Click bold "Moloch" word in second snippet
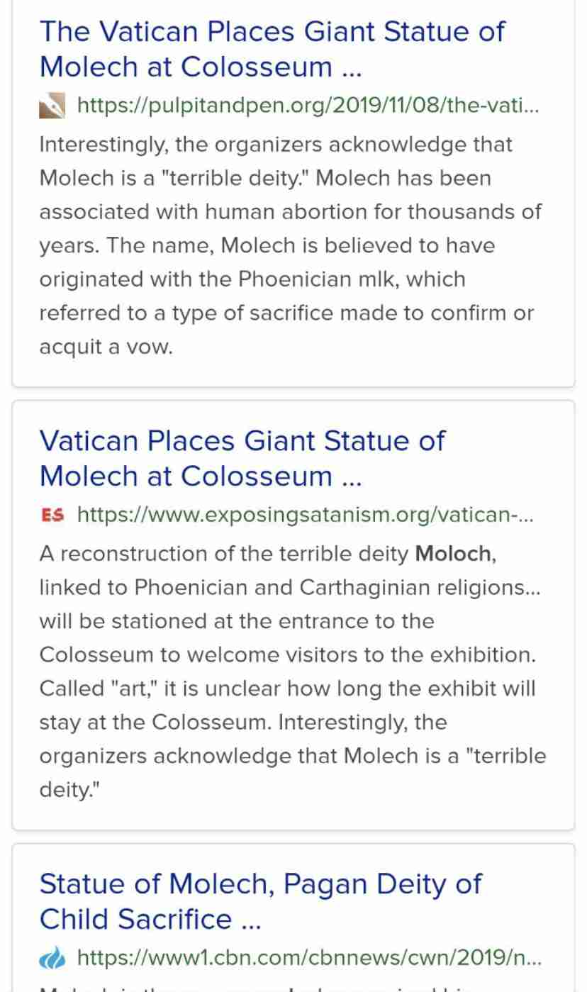 click(x=454, y=553)
